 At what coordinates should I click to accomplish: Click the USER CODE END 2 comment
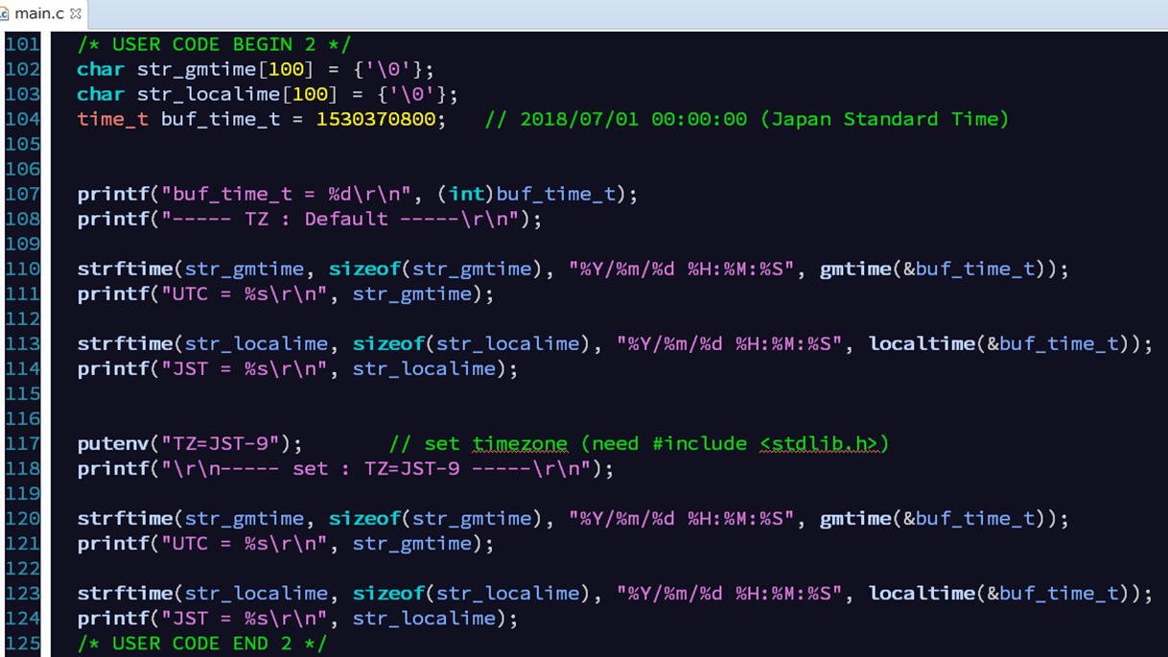pos(201,644)
